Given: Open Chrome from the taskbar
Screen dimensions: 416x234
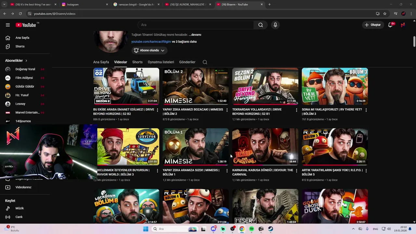Looking at the screenshot, I should coord(242,229).
